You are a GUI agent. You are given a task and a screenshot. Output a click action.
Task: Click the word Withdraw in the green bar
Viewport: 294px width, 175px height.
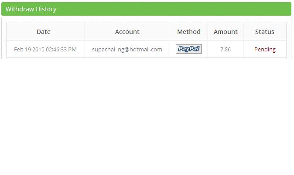coord(19,9)
